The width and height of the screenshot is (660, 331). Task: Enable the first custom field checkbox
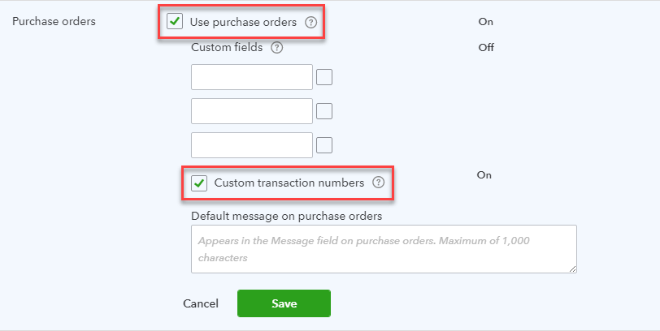point(324,77)
